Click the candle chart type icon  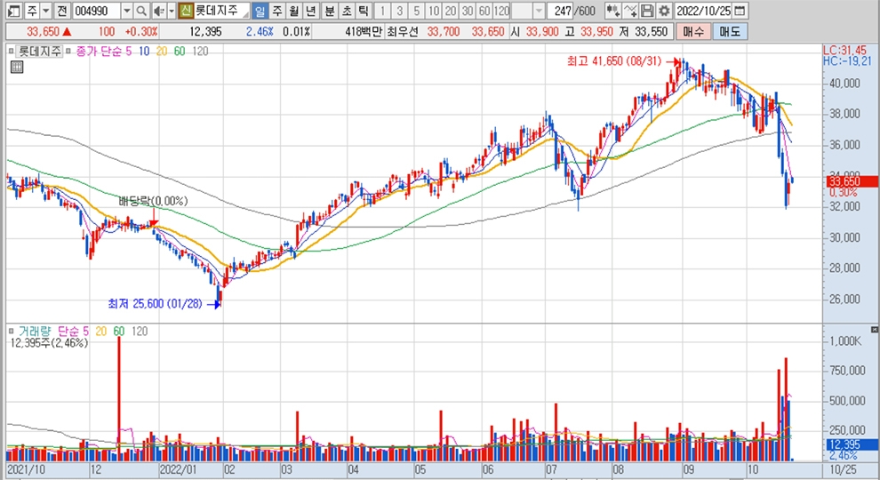pyautogui.click(x=612, y=11)
